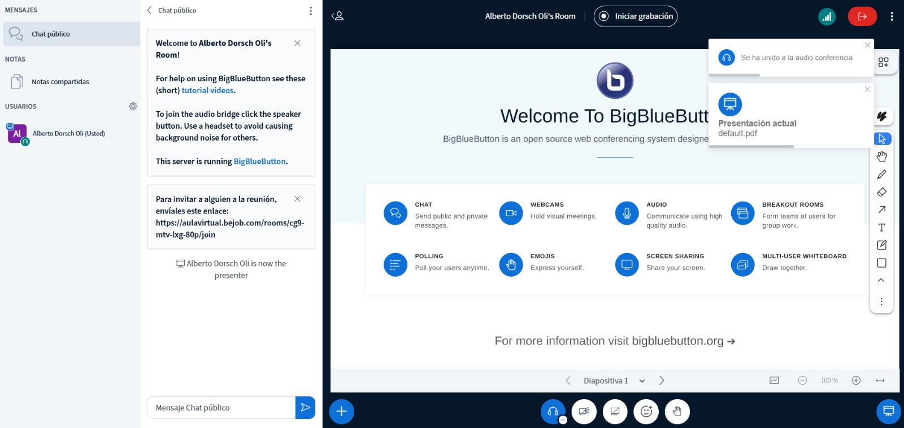Image resolution: width=904 pixels, height=428 pixels.
Task: Open the reactions emoji button
Action: 646,412
